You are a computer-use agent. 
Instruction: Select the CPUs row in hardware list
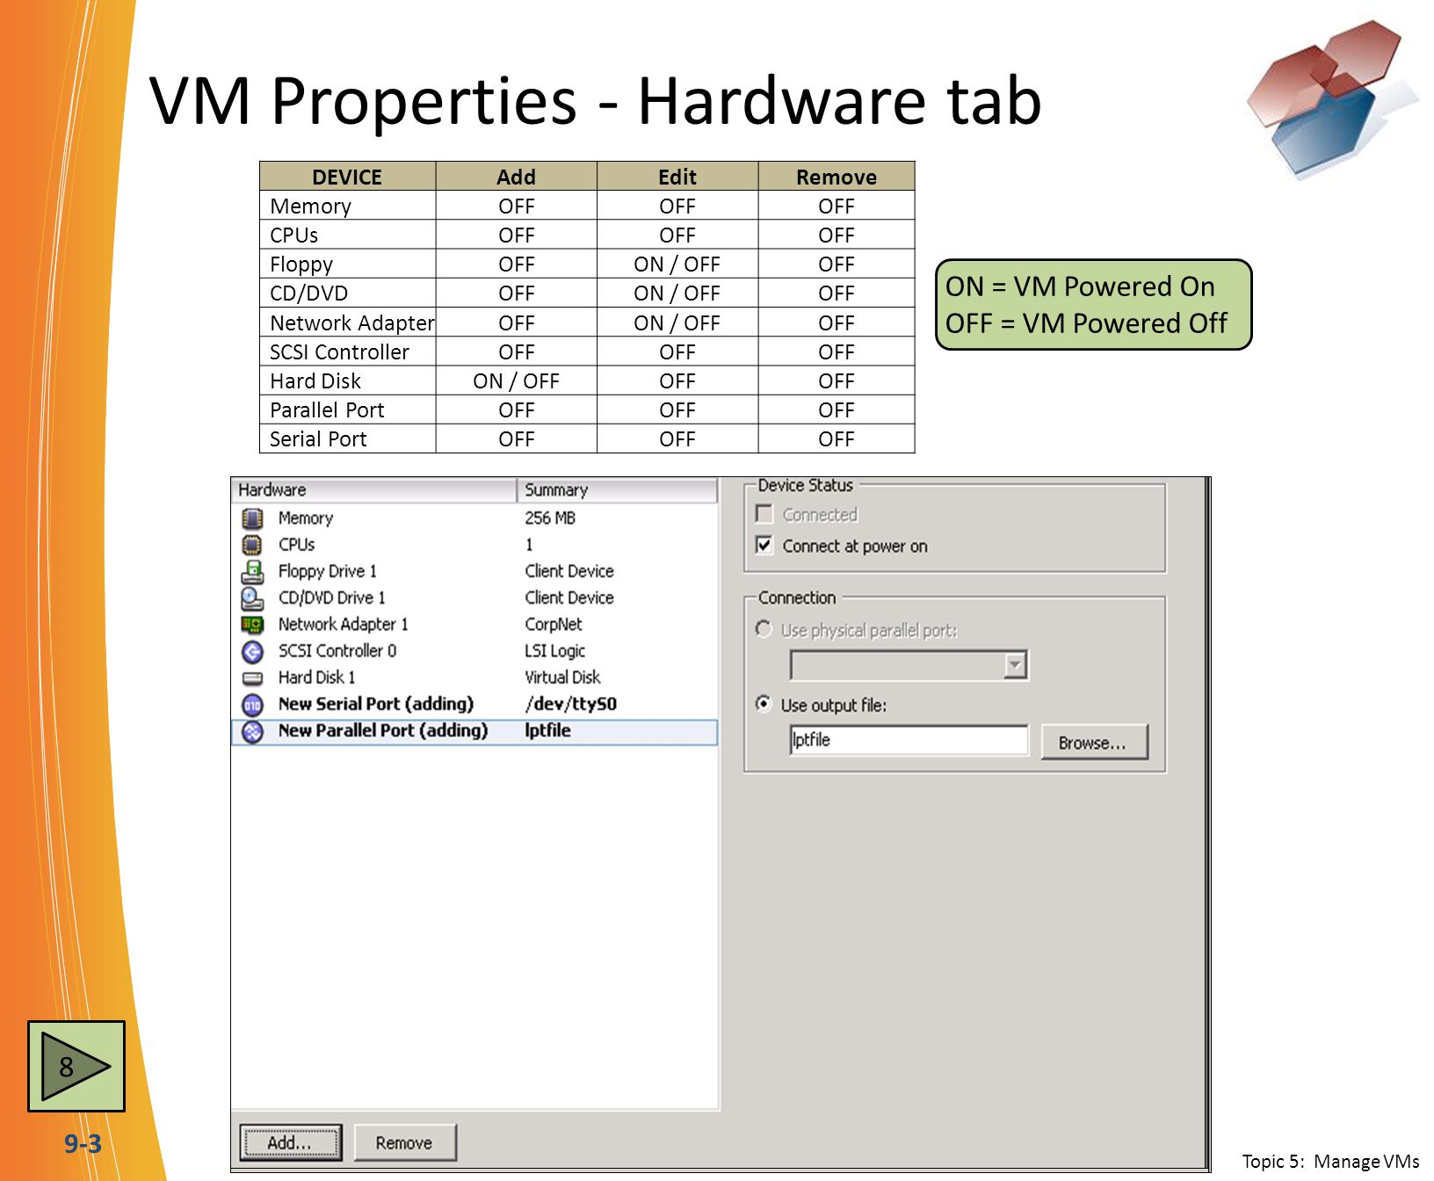click(x=474, y=545)
